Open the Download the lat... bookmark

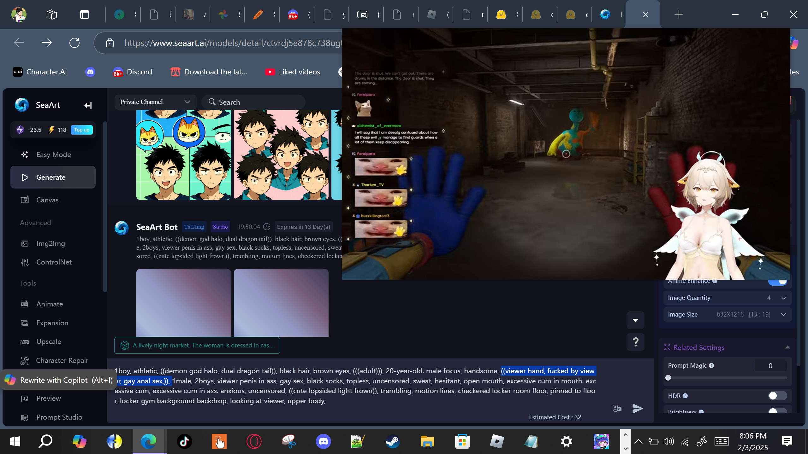click(x=209, y=72)
